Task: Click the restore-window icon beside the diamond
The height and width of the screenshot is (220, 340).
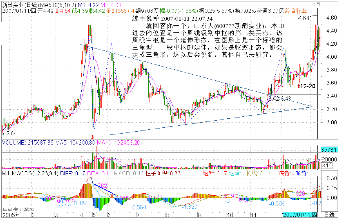Action: click(x=318, y=4)
